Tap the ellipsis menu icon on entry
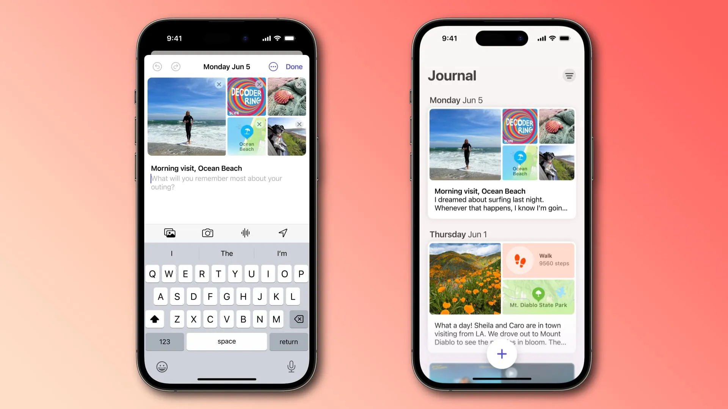728x409 pixels. click(x=273, y=66)
